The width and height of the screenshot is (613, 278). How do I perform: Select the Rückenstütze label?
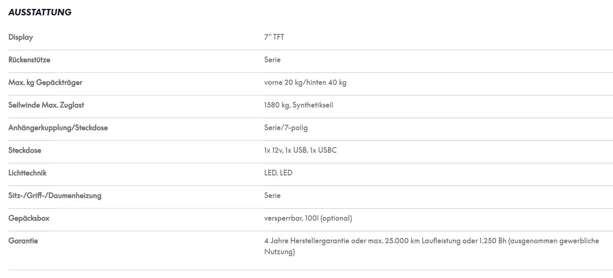[29, 60]
